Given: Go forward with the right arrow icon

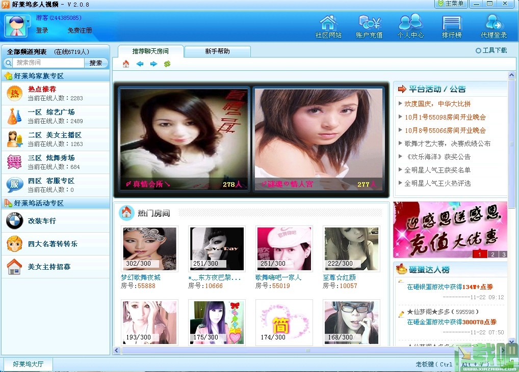Looking at the screenshot, I should 153,64.
